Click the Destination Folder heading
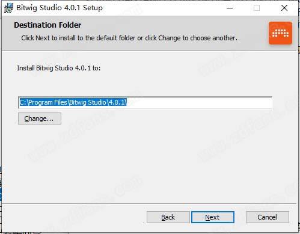 (47, 25)
